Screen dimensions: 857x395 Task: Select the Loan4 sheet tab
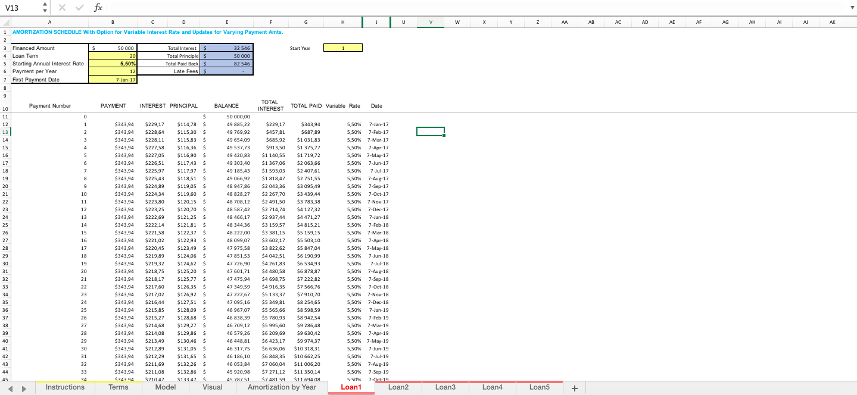click(x=492, y=387)
